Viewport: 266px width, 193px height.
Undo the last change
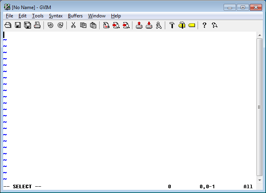click(x=50, y=25)
